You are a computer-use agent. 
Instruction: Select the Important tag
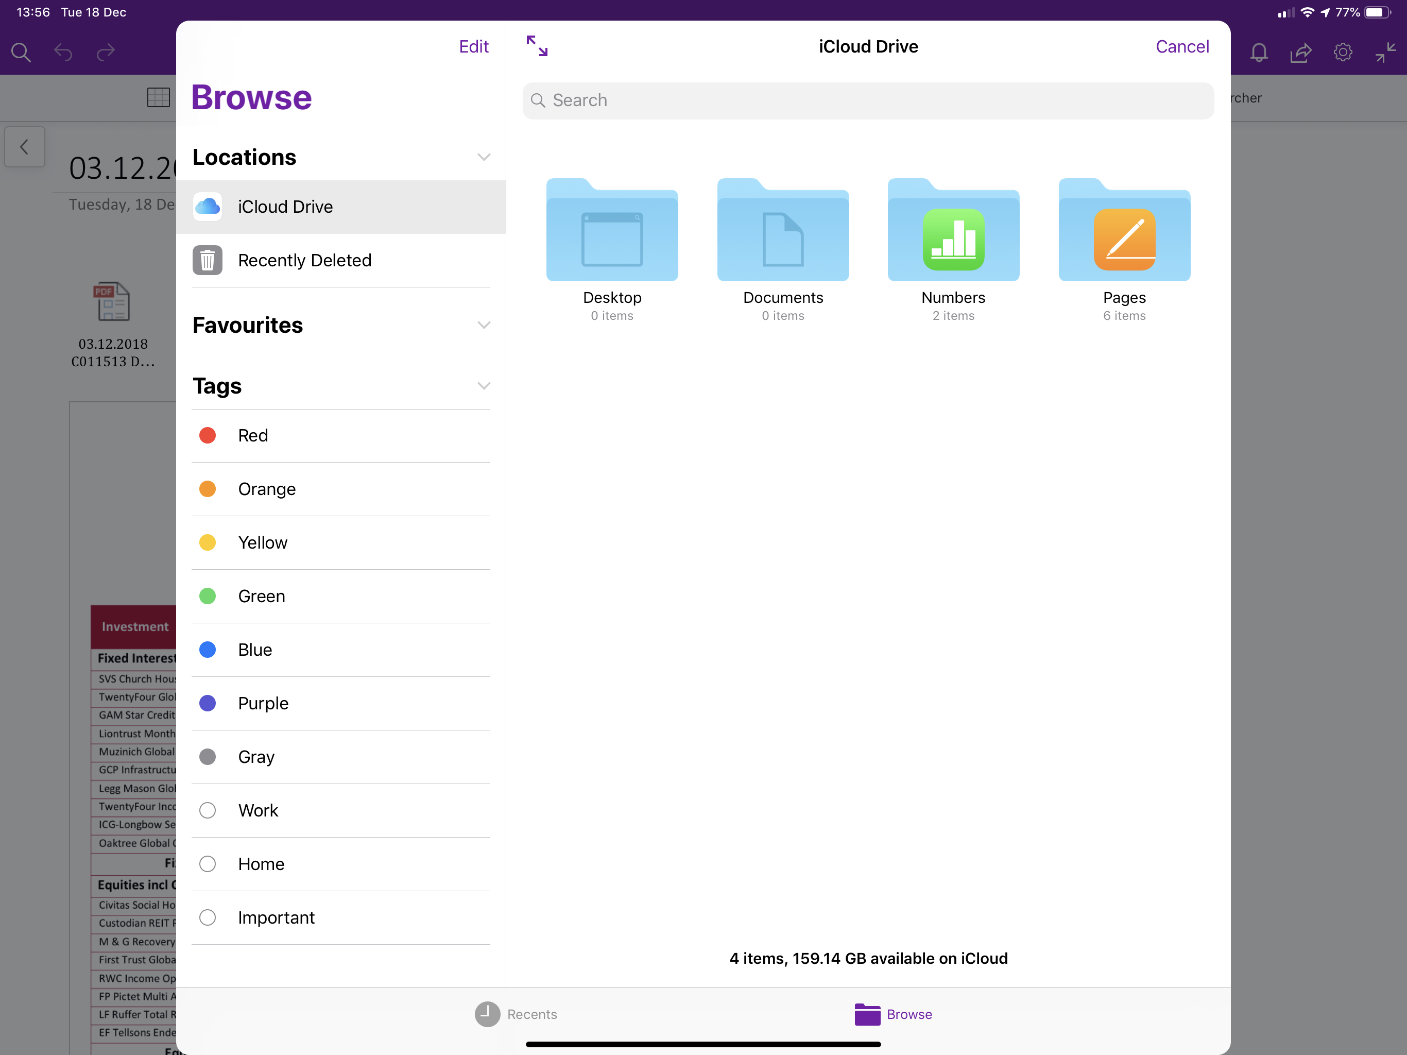click(x=341, y=917)
